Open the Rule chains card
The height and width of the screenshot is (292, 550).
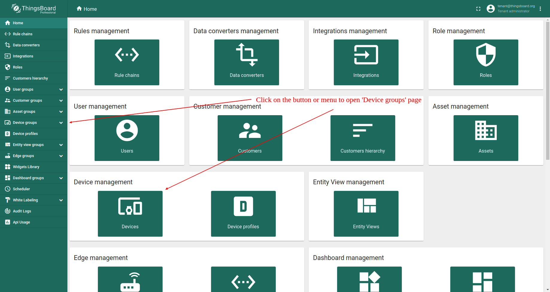click(x=127, y=62)
